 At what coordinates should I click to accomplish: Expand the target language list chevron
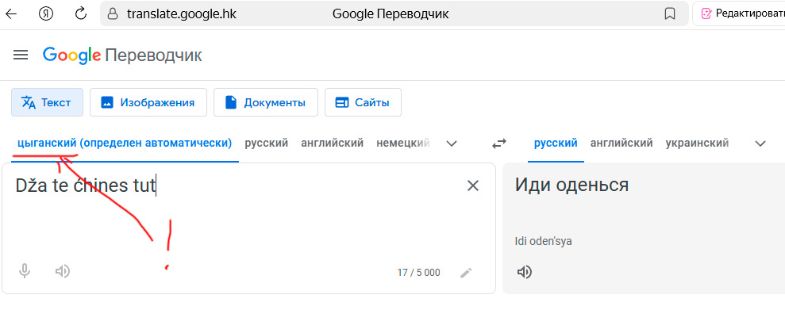(760, 144)
